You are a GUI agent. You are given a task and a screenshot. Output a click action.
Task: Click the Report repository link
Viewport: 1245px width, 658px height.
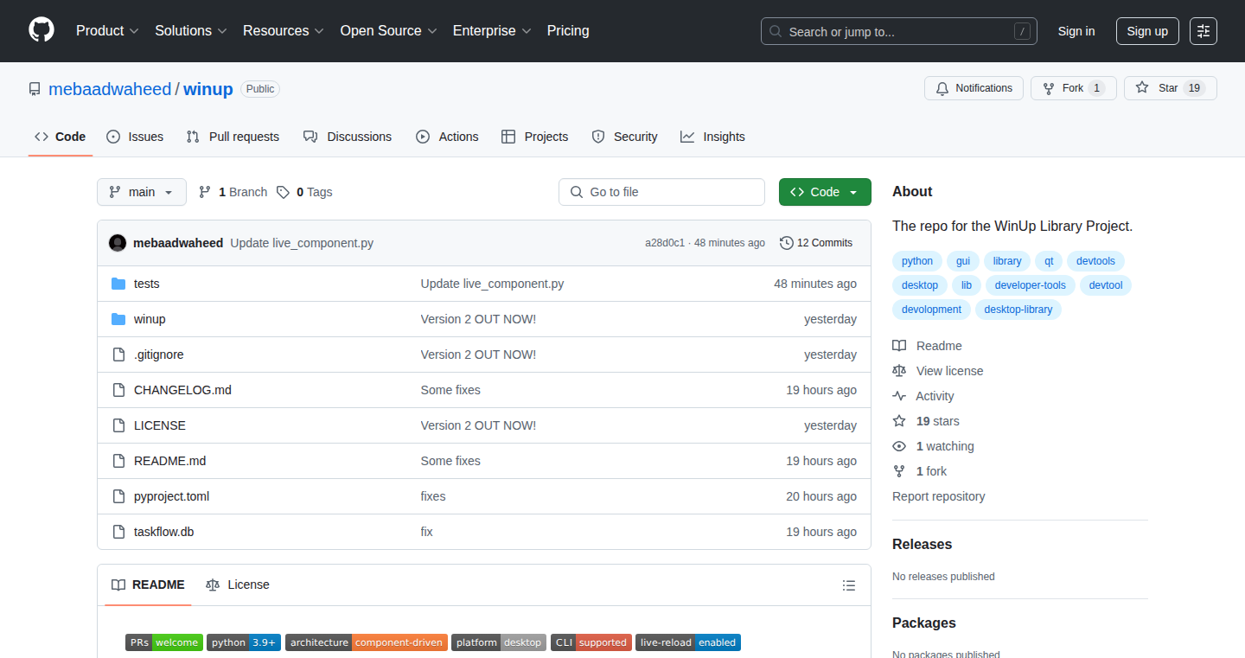coord(939,496)
